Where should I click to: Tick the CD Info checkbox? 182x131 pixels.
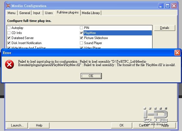pos(9,33)
